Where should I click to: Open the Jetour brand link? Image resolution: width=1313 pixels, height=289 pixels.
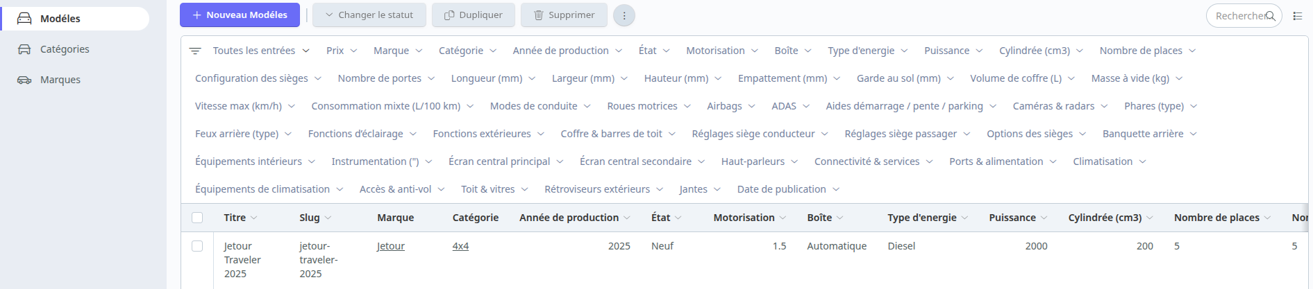pyautogui.click(x=391, y=246)
